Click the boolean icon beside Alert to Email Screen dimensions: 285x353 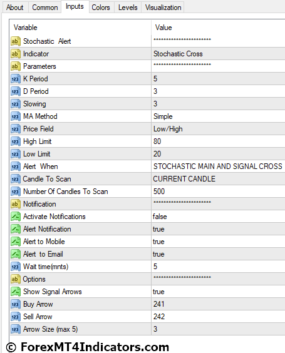click(x=16, y=254)
